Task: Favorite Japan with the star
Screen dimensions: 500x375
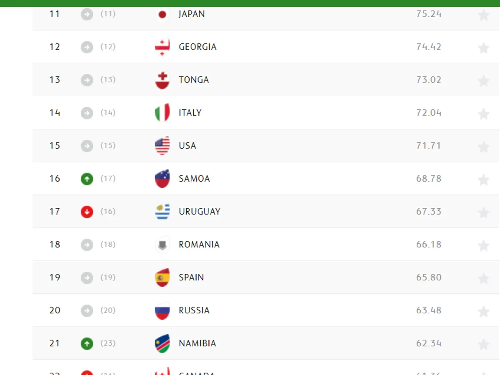Action: click(x=483, y=15)
